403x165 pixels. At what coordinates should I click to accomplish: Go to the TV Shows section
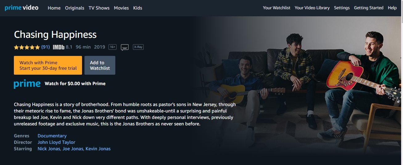click(99, 8)
